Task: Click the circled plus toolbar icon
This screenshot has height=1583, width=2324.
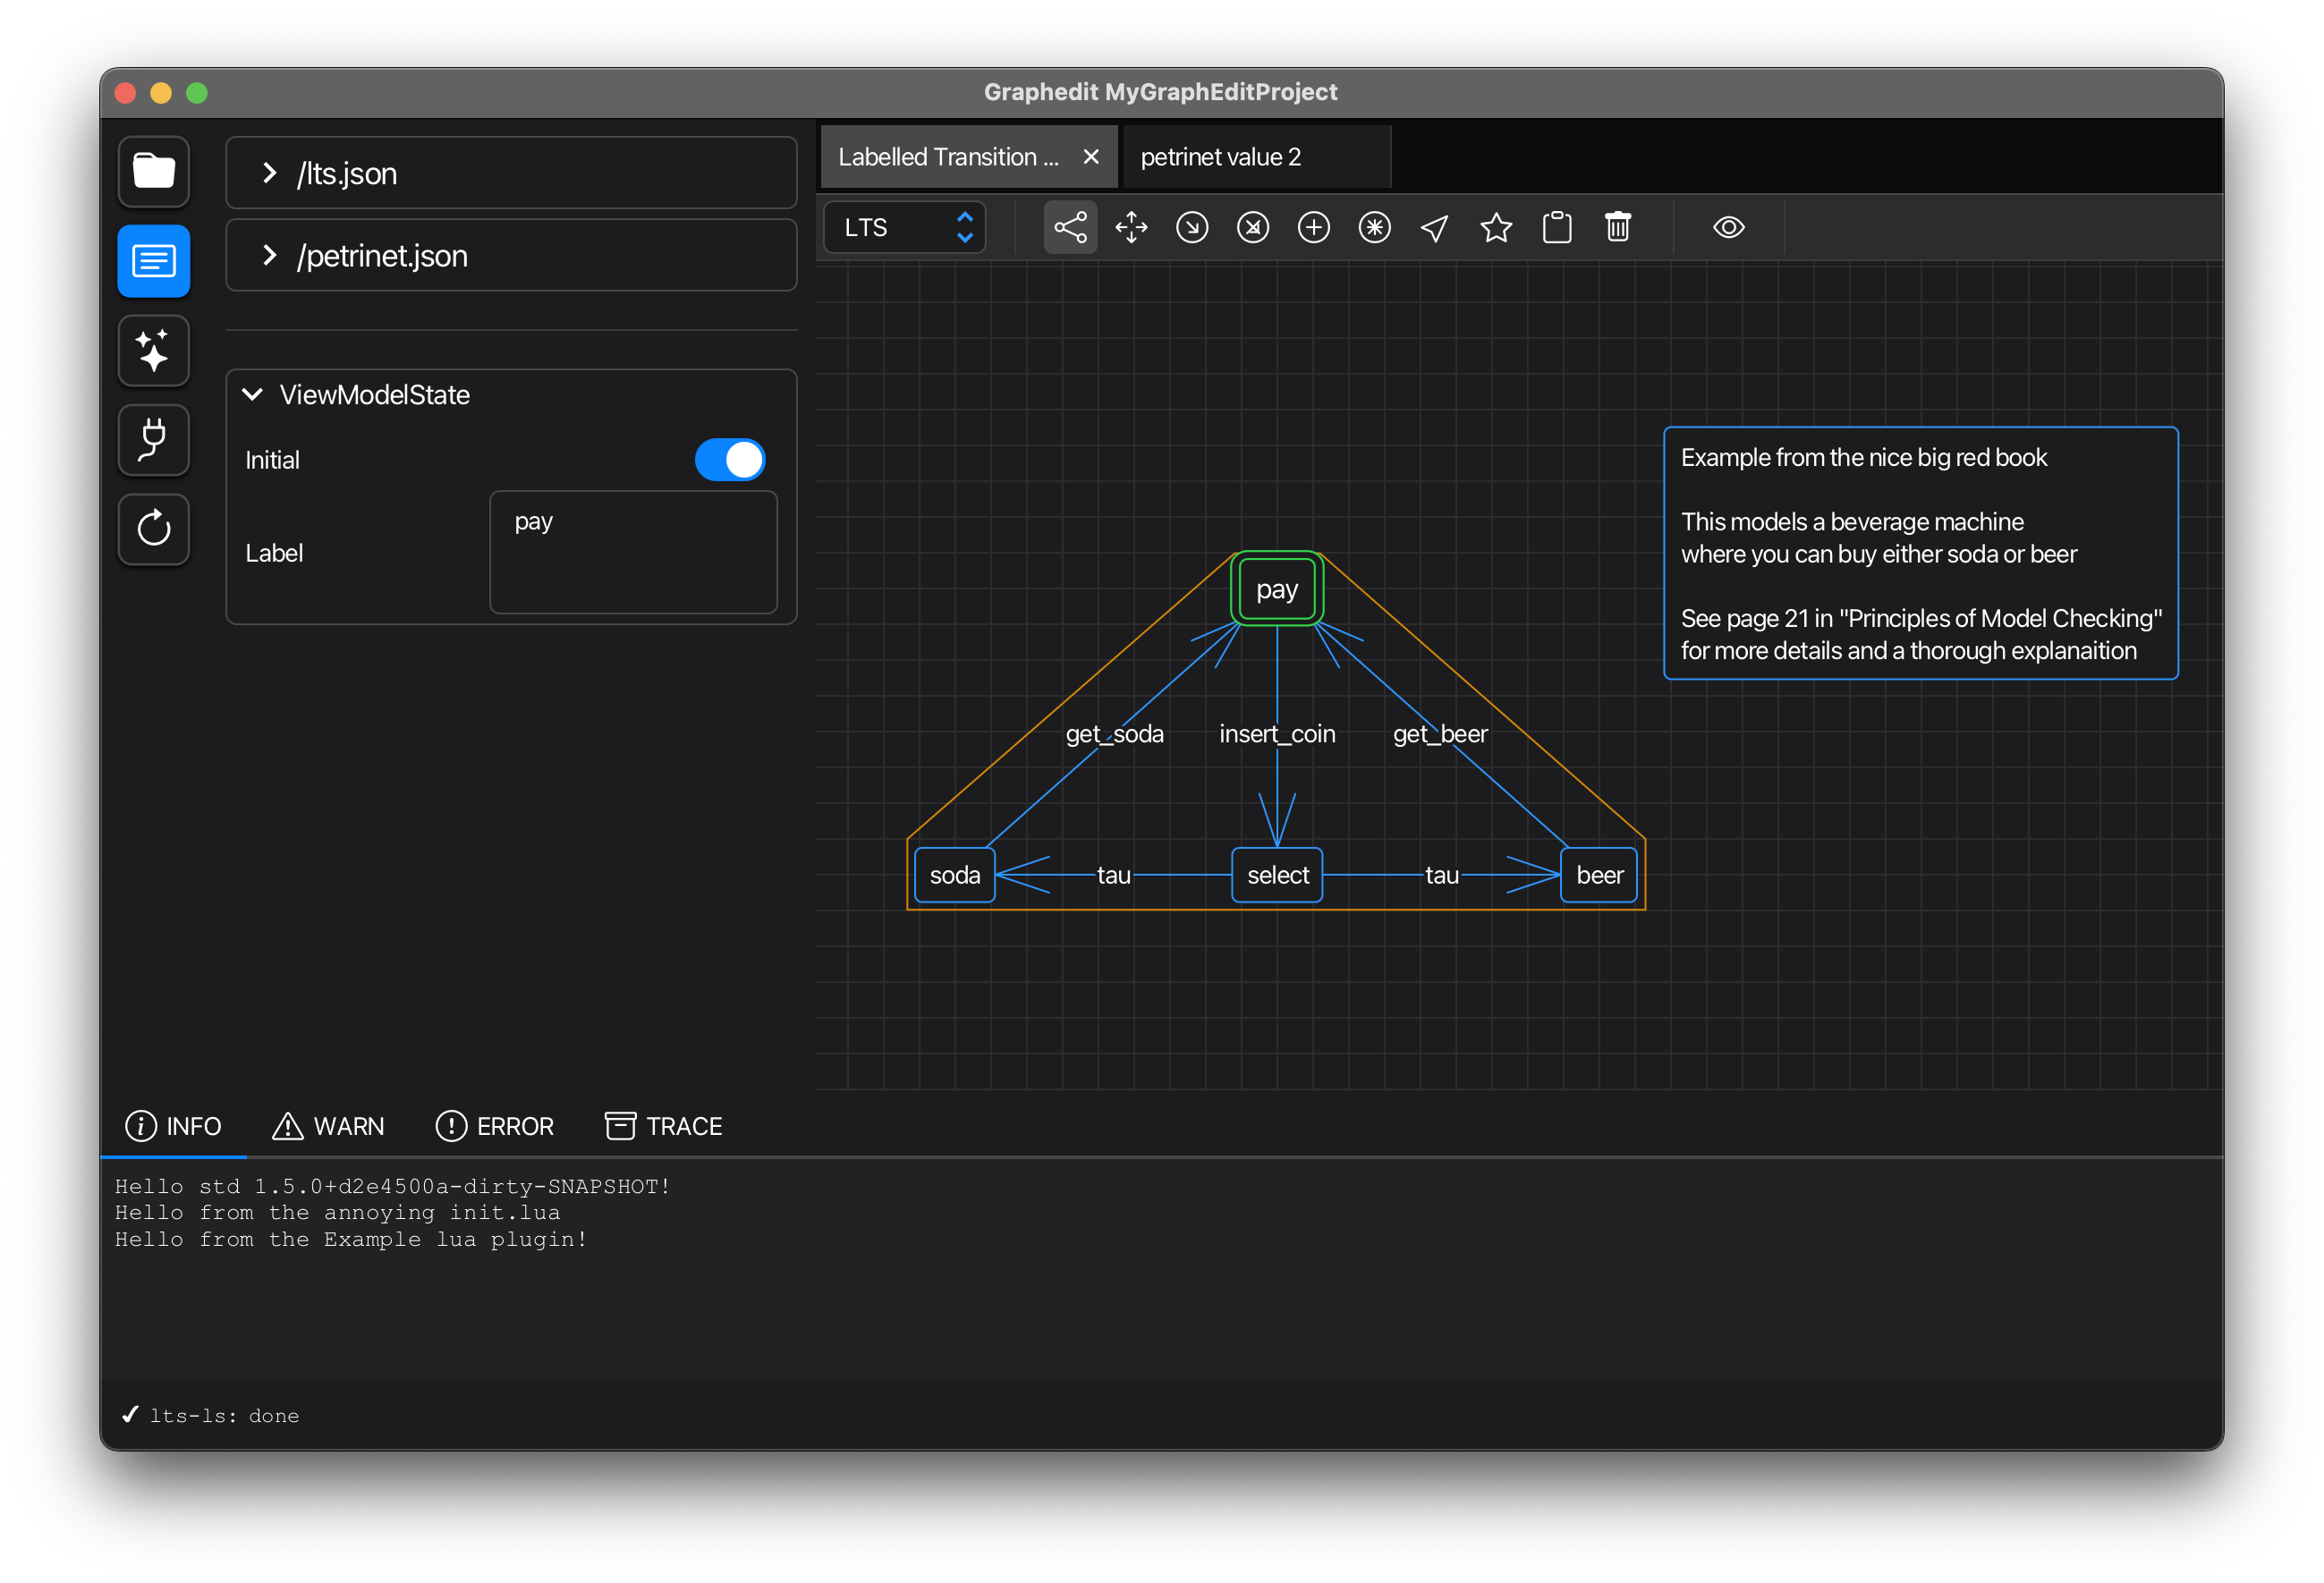Action: 1313,228
